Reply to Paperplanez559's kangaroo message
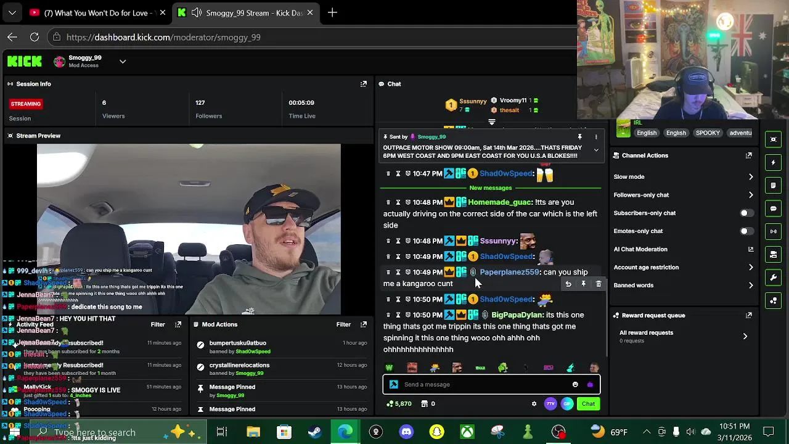 coord(568,284)
